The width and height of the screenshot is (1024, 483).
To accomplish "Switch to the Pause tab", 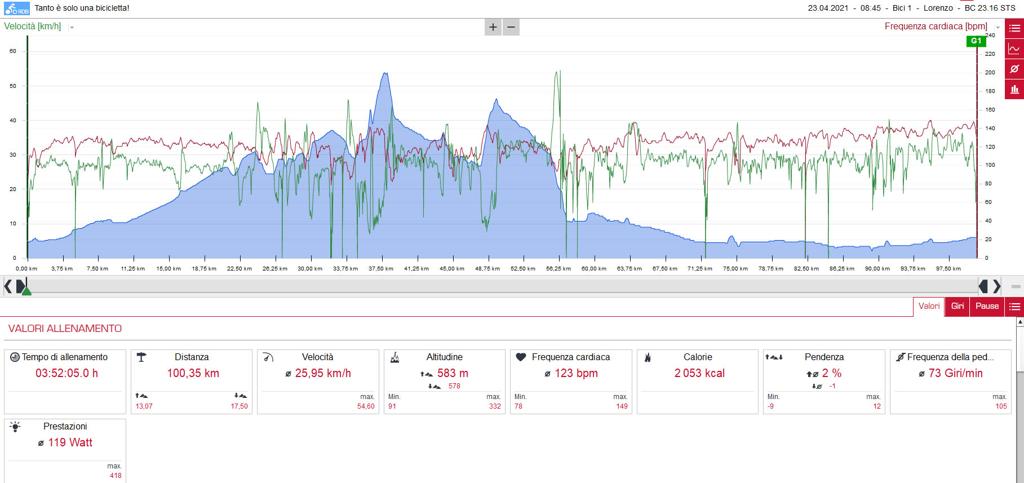I will click(987, 307).
